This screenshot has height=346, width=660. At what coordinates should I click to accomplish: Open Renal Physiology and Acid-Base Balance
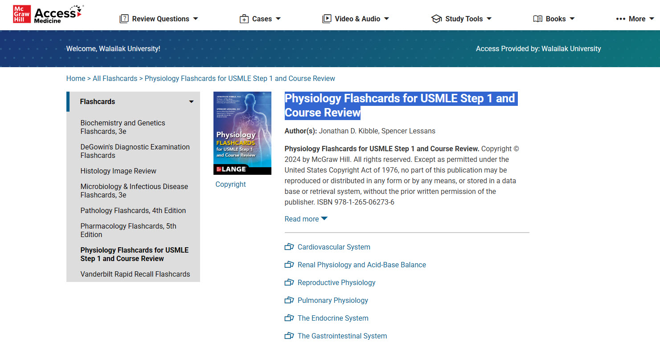point(362,265)
